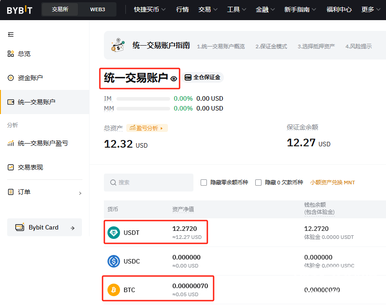Click the BTC net value 0.00000070
This screenshot has width=386, height=306.
[x=190, y=286]
